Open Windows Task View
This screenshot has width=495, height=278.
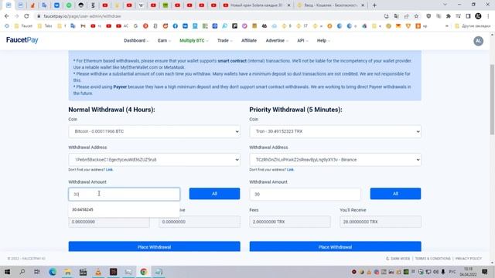point(37,272)
